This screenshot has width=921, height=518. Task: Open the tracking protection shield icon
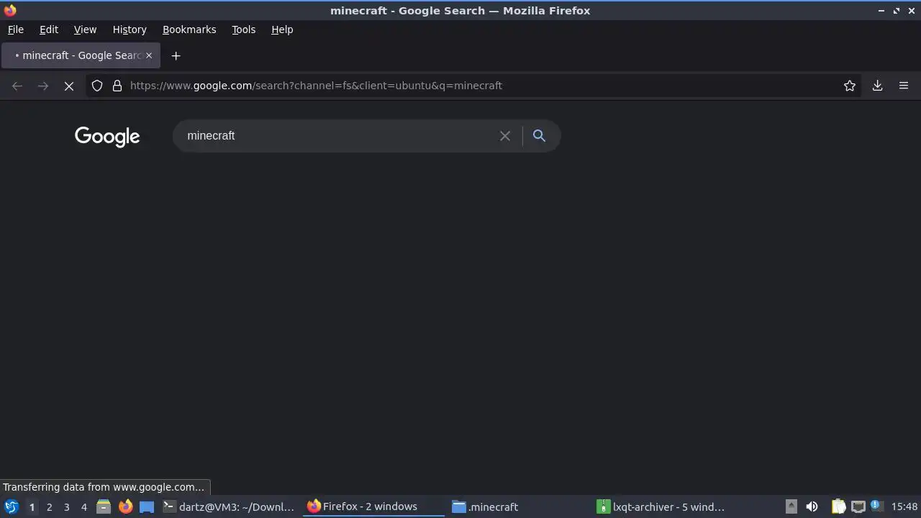click(x=97, y=86)
